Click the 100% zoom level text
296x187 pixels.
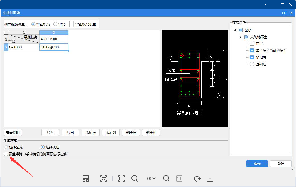(150, 178)
